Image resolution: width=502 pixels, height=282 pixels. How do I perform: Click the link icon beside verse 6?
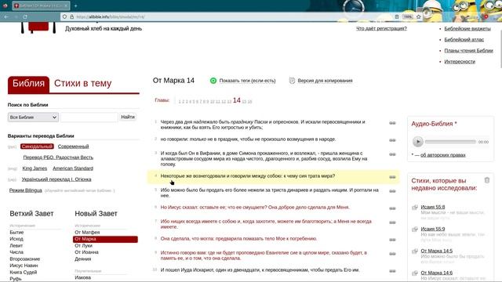point(392,208)
